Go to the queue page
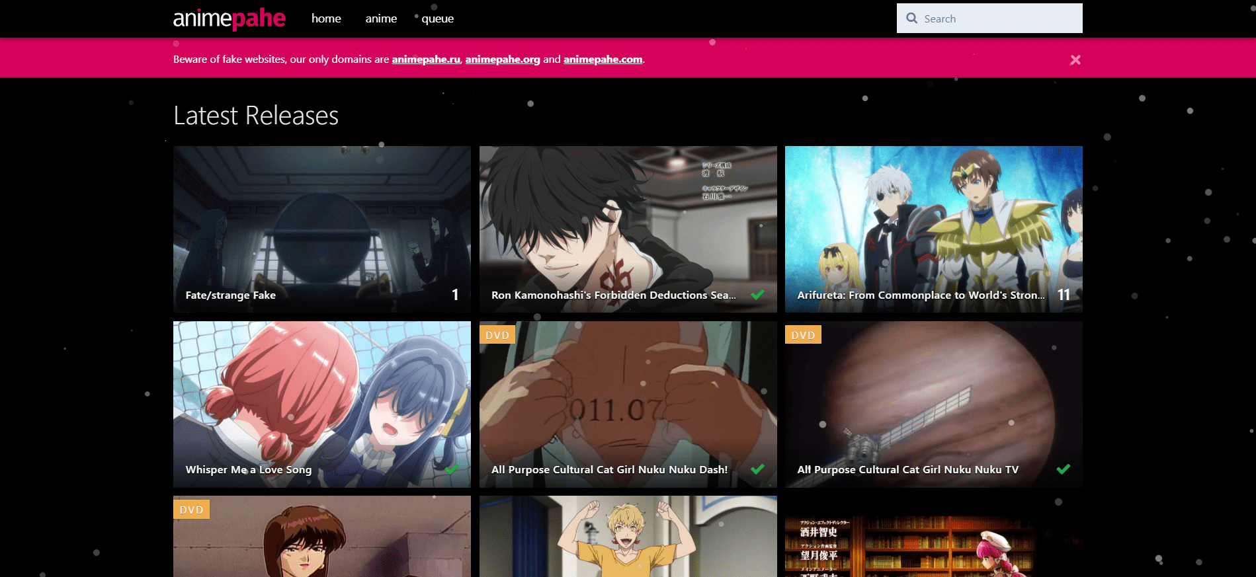 click(437, 19)
